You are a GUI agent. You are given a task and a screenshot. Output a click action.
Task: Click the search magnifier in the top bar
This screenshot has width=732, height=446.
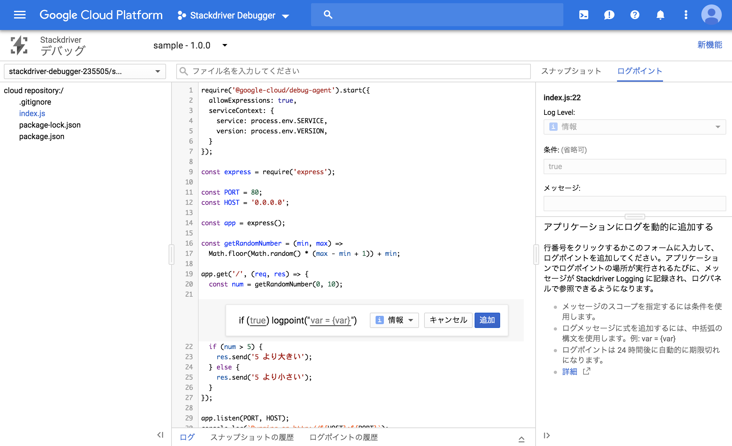(328, 14)
